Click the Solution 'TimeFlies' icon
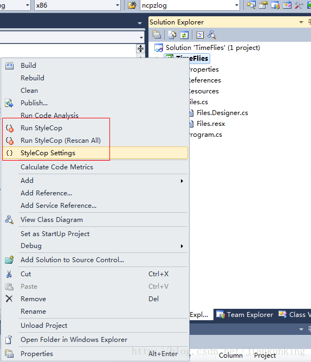 pos(159,48)
